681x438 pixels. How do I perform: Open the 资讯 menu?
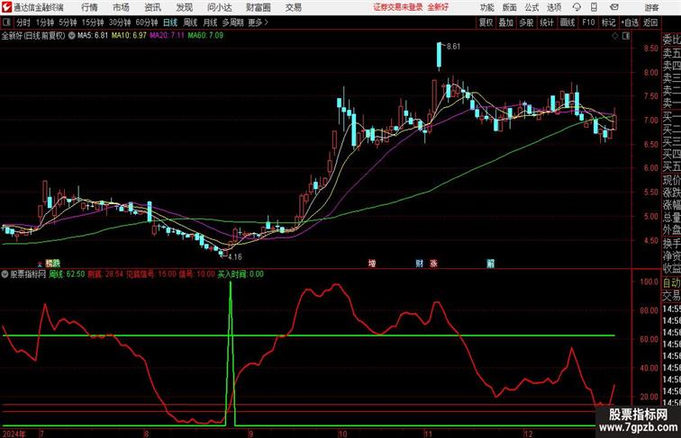coord(153,7)
